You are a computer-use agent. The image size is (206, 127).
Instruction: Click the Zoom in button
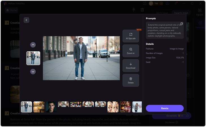tap(131, 51)
